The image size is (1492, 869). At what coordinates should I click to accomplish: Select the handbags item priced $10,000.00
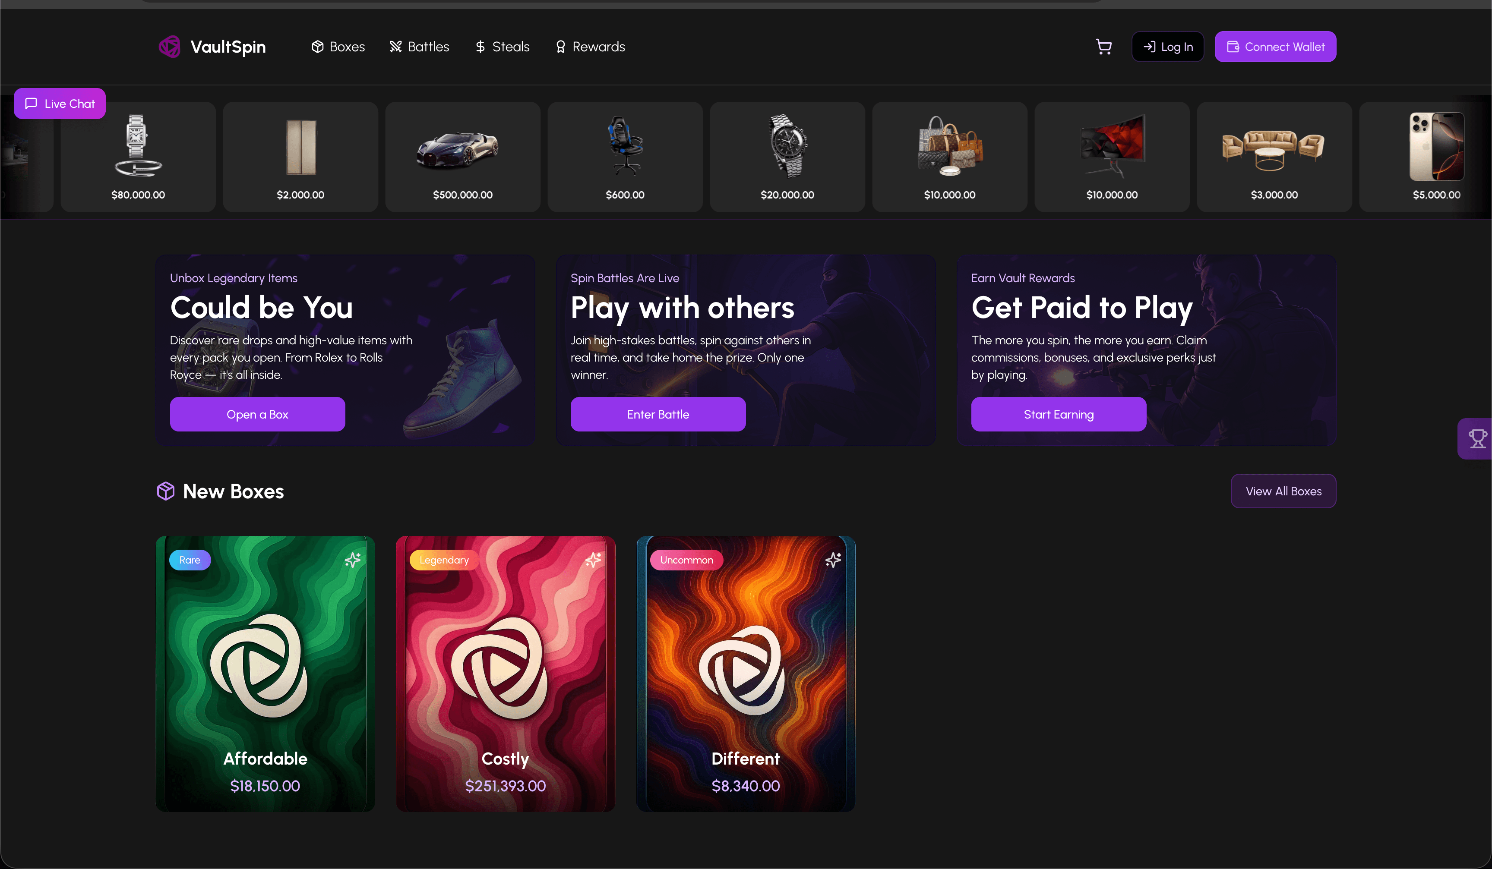pos(949,157)
